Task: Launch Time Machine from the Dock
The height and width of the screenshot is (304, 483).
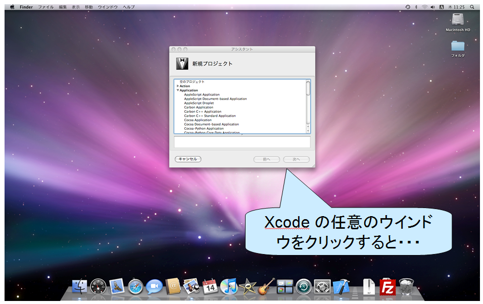Action: coord(304,287)
